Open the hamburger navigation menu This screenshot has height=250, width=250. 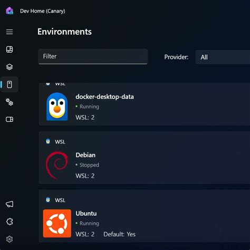click(9, 32)
